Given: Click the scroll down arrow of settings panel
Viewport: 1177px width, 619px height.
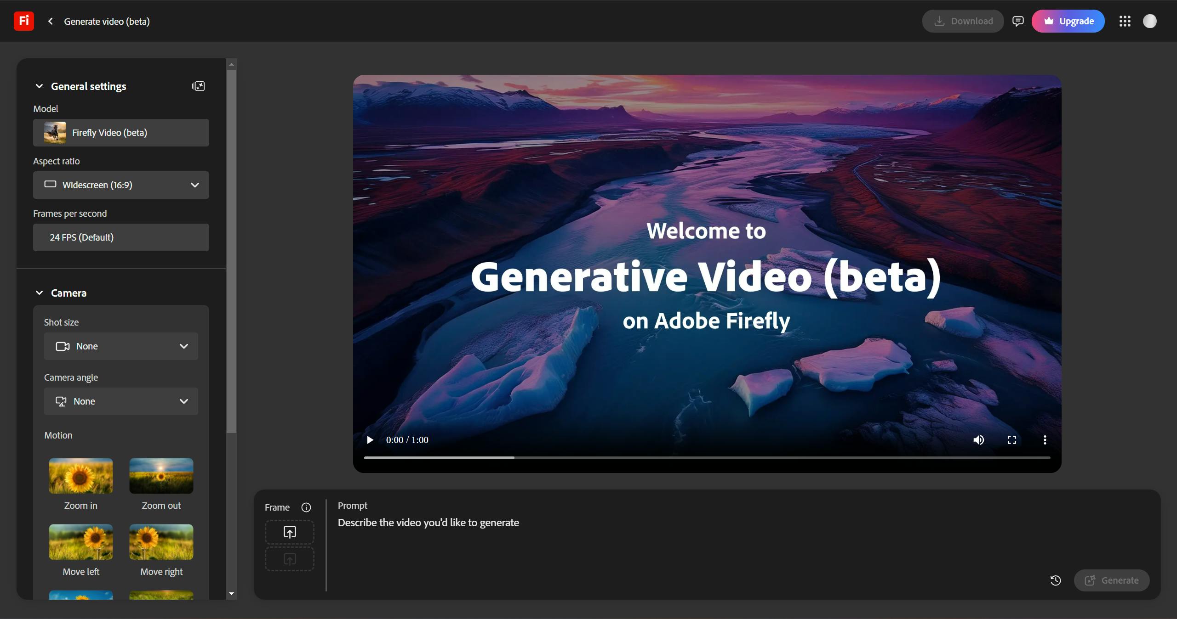Looking at the screenshot, I should coord(231,594).
